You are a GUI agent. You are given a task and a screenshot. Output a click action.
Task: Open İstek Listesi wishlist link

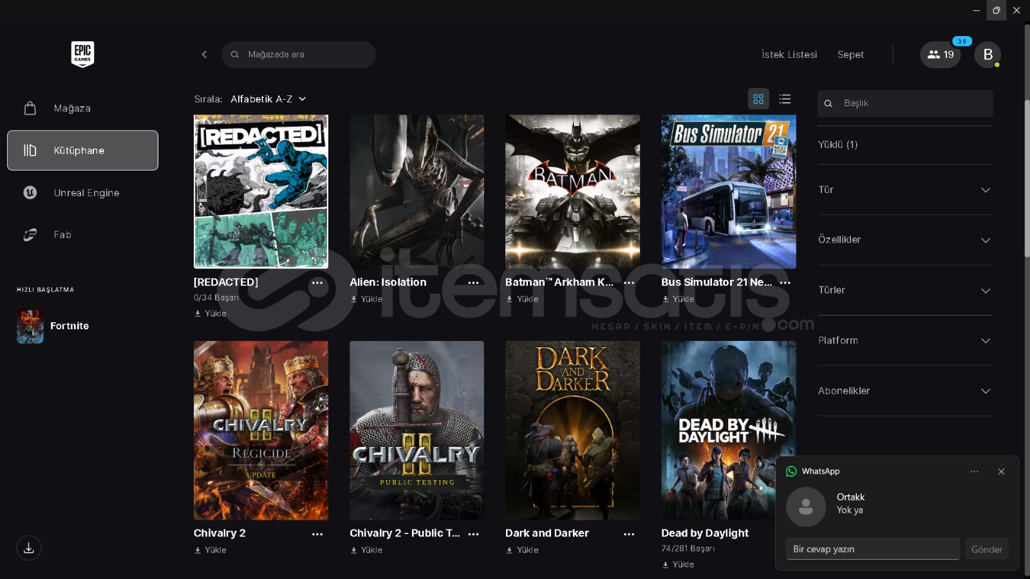pyautogui.click(x=789, y=55)
